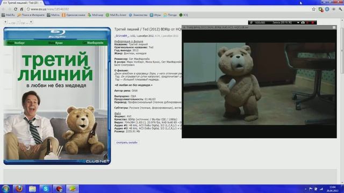Click the смотреть онлайн button

pos(127,143)
